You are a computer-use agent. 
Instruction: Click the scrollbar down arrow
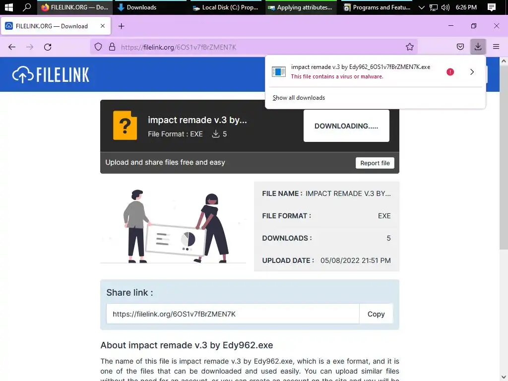click(x=504, y=377)
